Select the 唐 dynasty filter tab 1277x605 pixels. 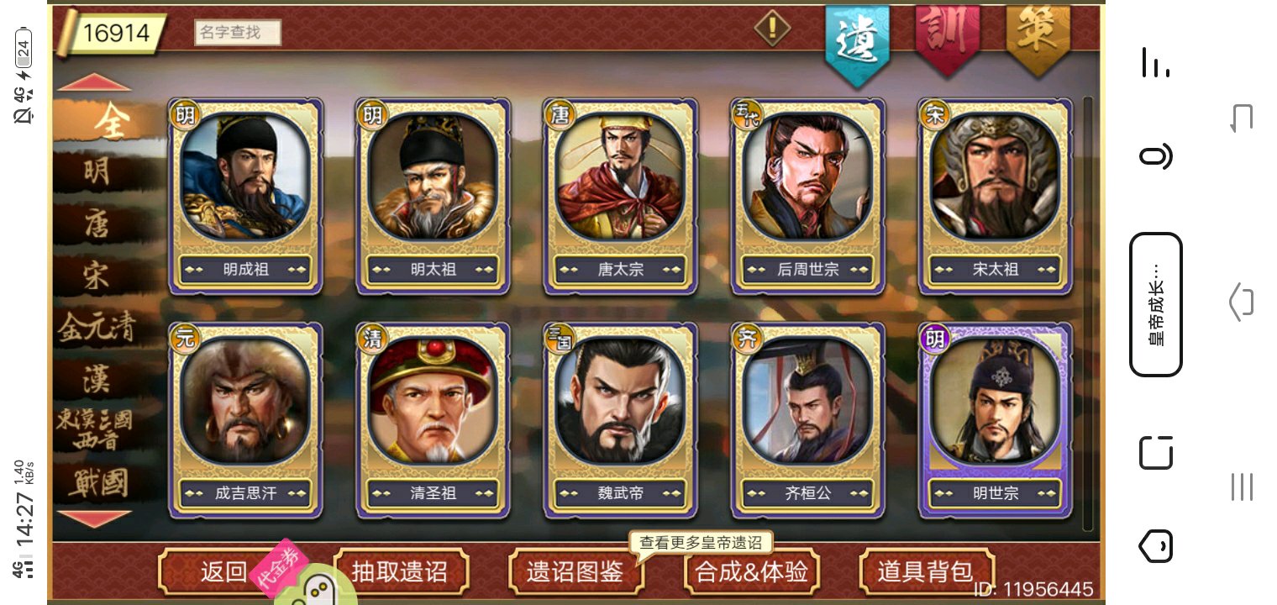97,223
